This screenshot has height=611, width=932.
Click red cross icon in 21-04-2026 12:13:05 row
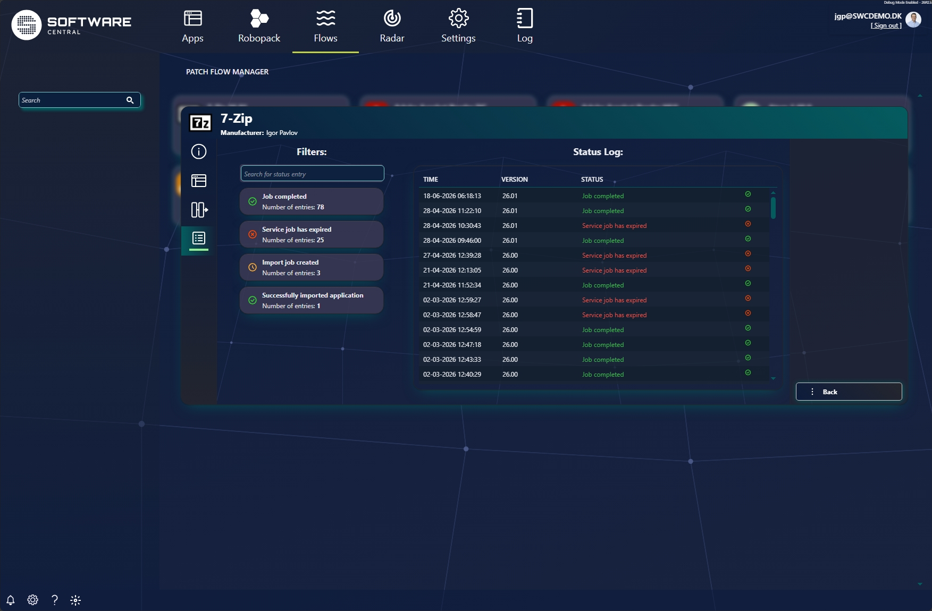(x=748, y=268)
